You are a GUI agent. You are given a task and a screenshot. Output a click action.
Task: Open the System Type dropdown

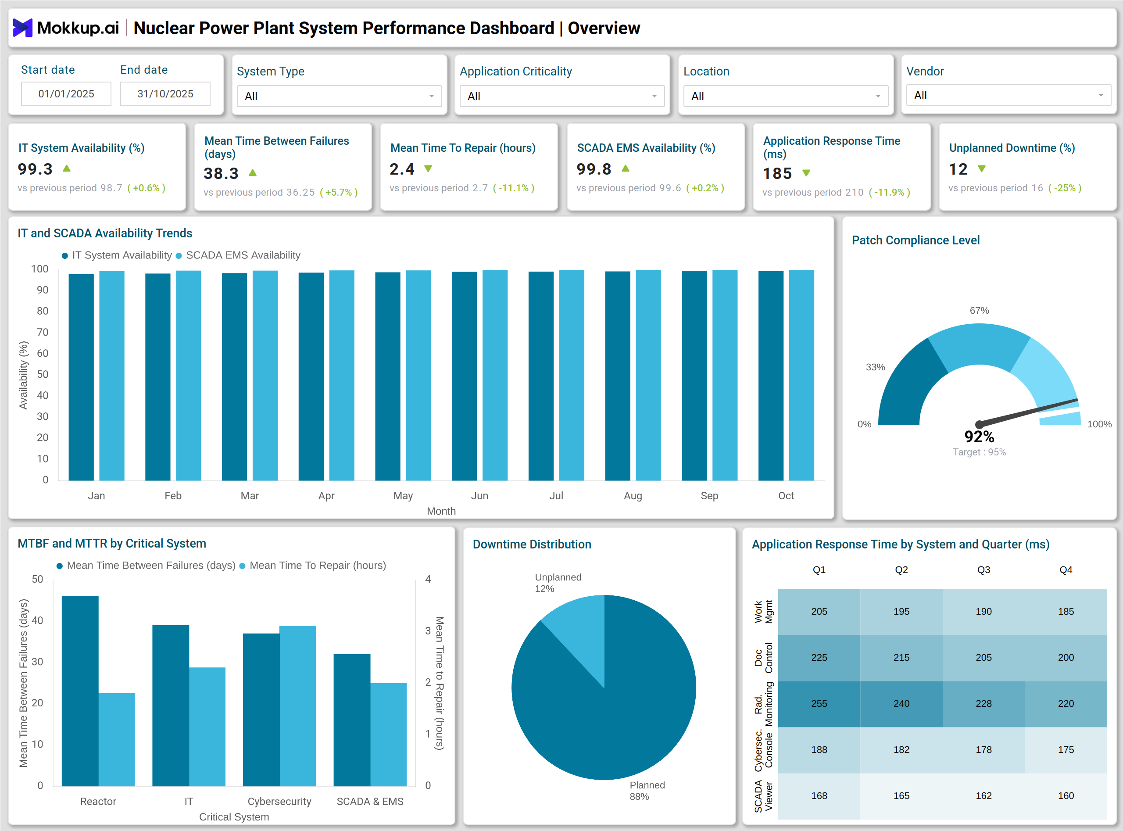click(x=340, y=96)
